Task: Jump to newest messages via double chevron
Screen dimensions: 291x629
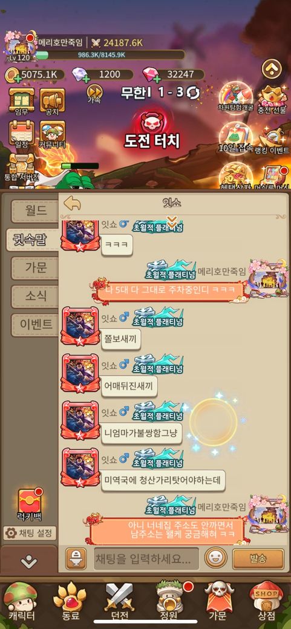Action: tap(172, 221)
